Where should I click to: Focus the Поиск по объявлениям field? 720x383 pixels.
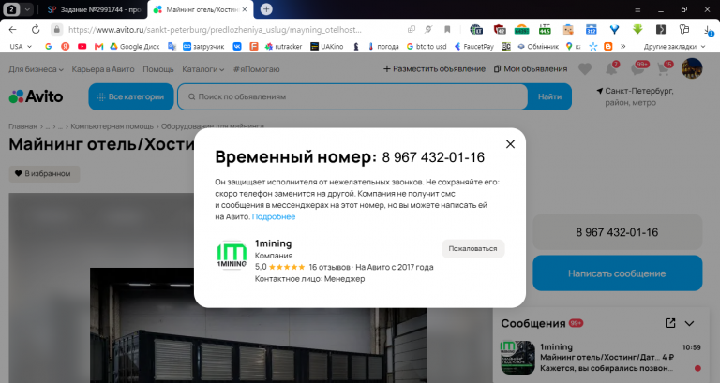(x=352, y=96)
